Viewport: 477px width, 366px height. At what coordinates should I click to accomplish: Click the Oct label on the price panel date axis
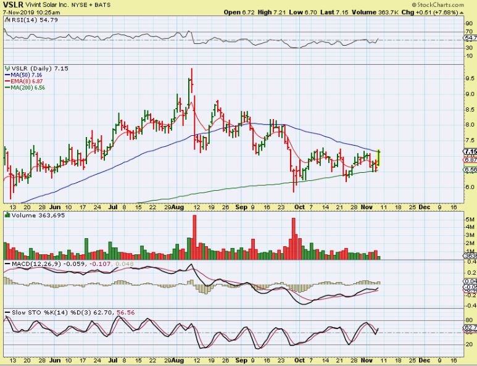(300, 207)
